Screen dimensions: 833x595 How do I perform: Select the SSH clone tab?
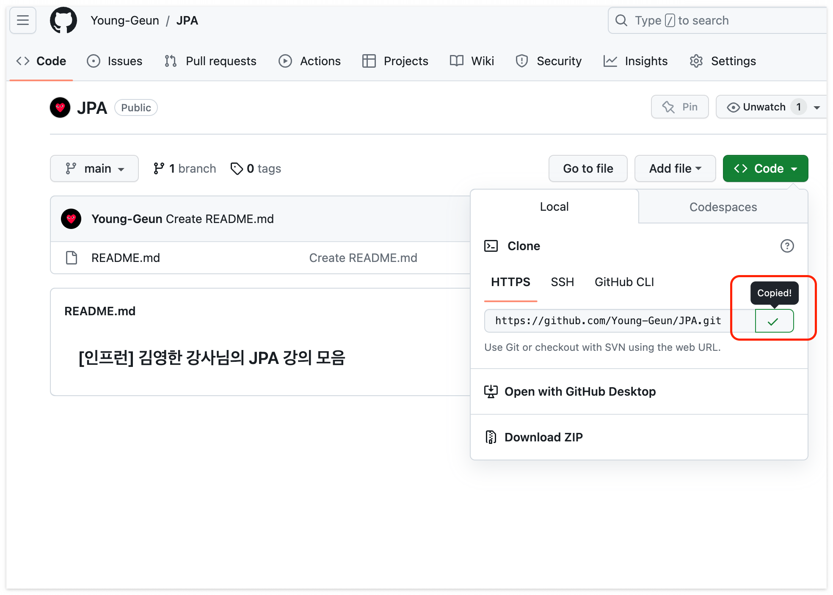pos(562,282)
